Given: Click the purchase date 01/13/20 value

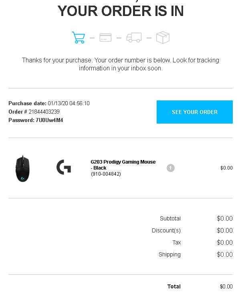Looking at the screenshot, I should [x=69, y=103].
